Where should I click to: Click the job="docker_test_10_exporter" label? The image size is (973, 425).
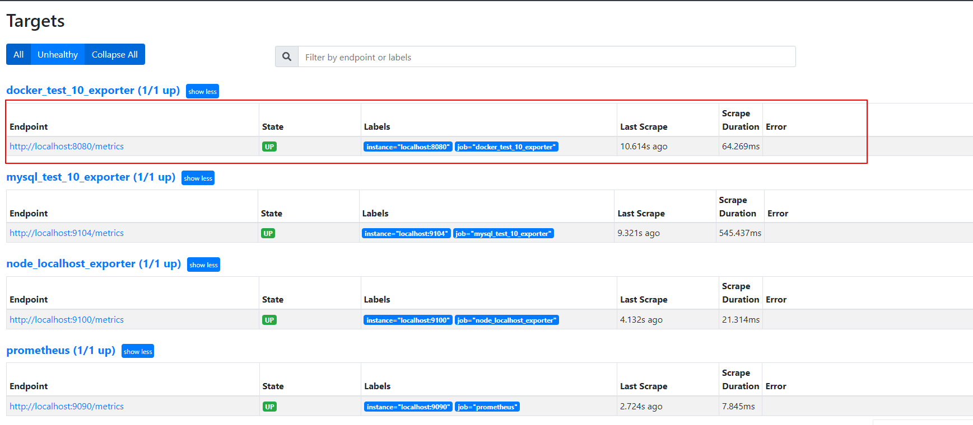tap(506, 147)
